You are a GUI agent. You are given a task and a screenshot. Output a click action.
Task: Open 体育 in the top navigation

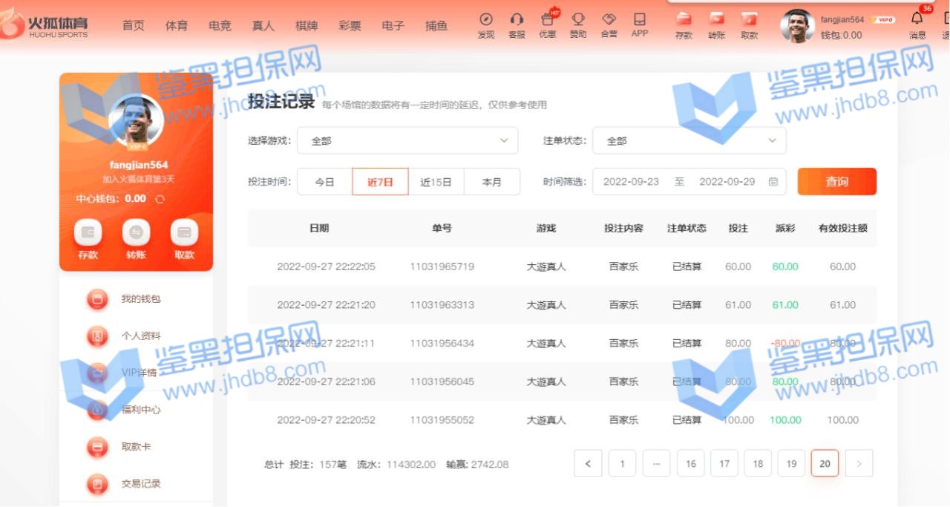click(x=177, y=26)
